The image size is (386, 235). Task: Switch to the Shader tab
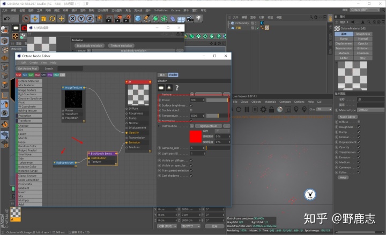pyautogui.click(x=173, y=75)
